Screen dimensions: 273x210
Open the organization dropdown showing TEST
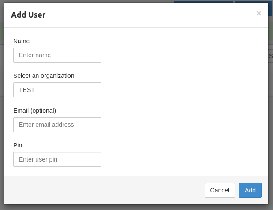tap(57, 90)
